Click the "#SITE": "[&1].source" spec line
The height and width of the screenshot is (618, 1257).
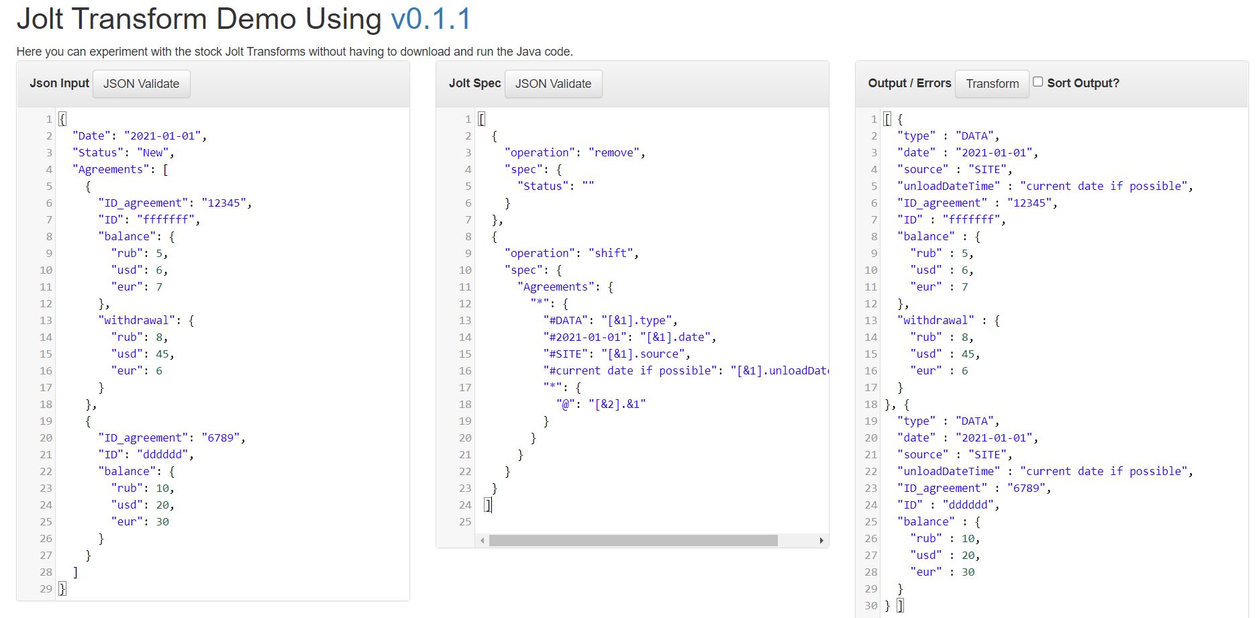tap(617, 354)
